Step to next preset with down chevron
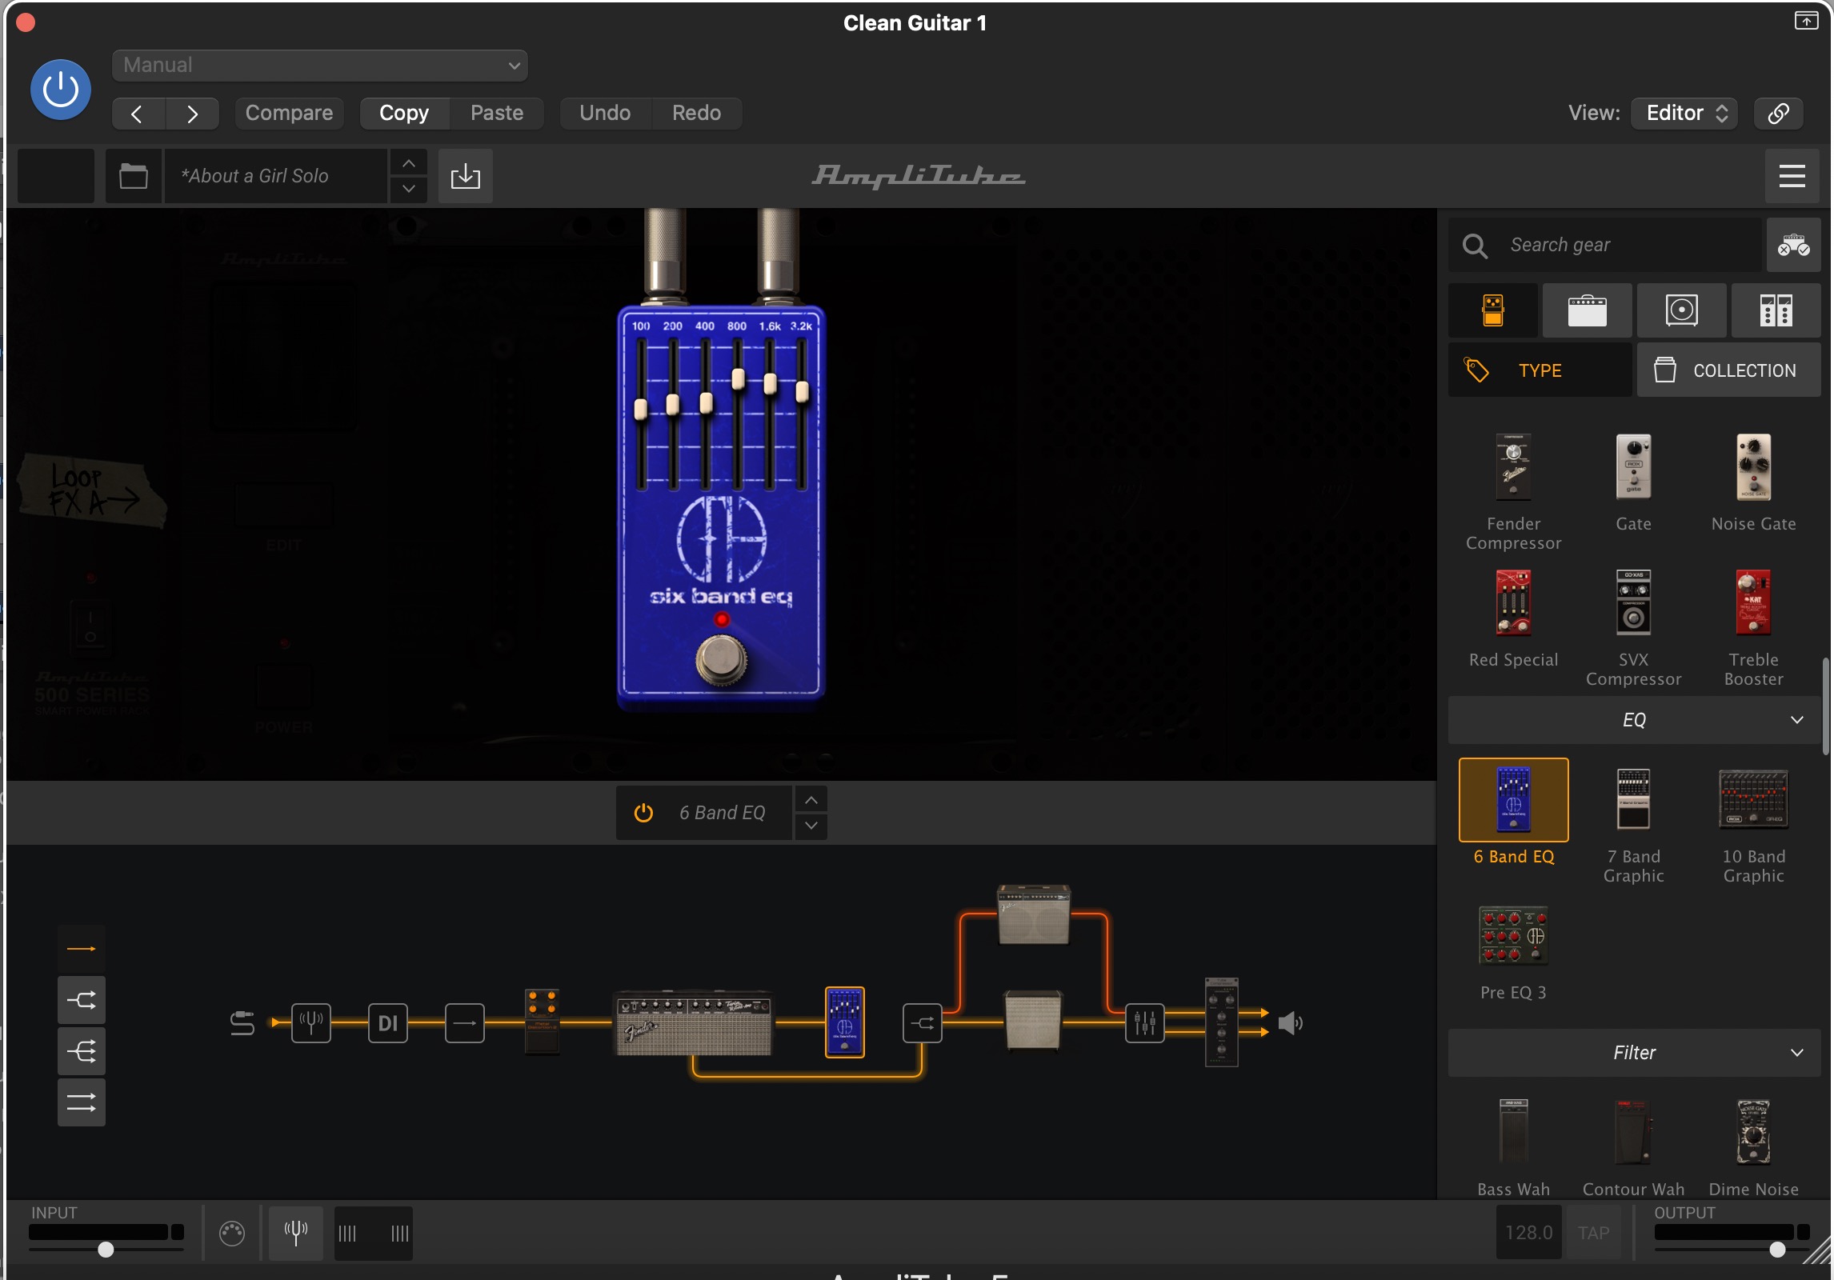Image resolution: width=1834 pixels, height=1280 pixels. coord(409,190)
